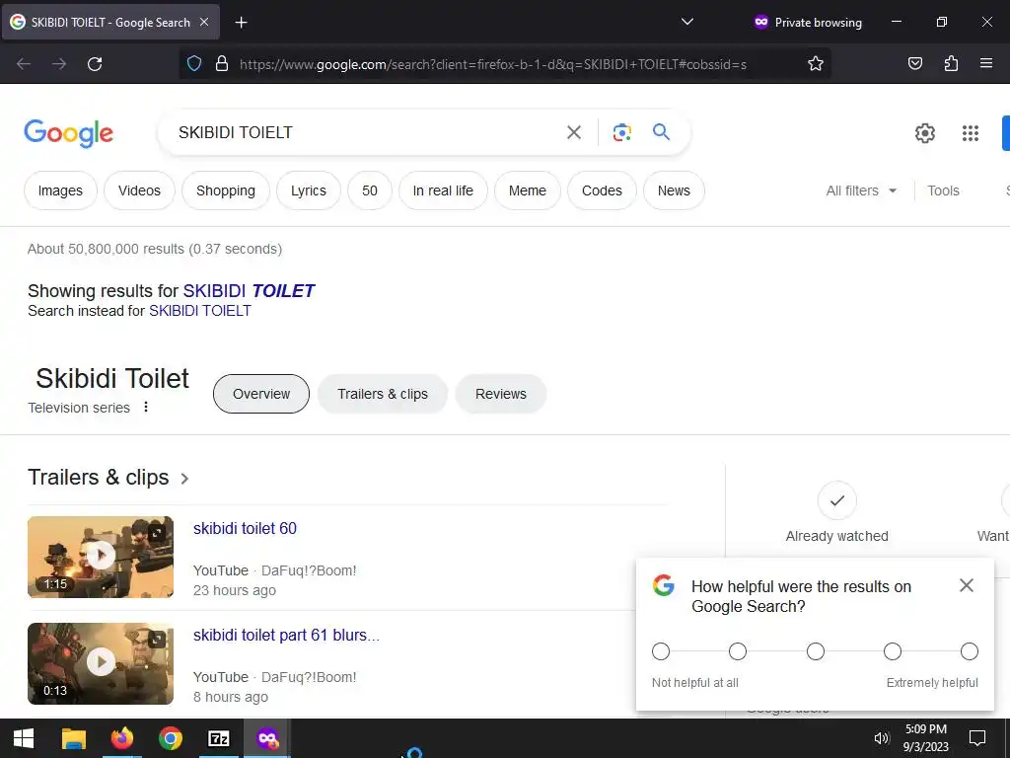Open skibidi toilet part 61 blurs link
The width and height of the screenshot is (1010, 758).
pyautogui.click(x=286, y=635)
